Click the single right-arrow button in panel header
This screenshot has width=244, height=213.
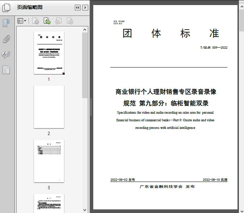(x=85, y=8)
